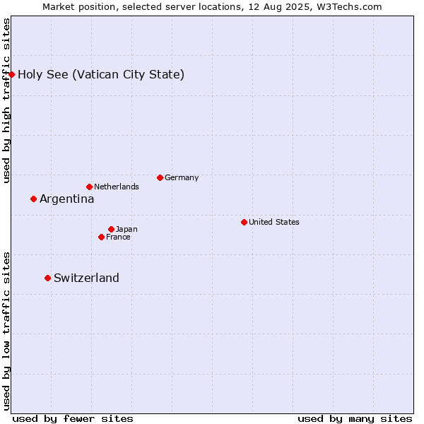The width and height of the screenshot is (424, 424).
Task: Click the 'Switzerland' label text
Action: [86, 278]
